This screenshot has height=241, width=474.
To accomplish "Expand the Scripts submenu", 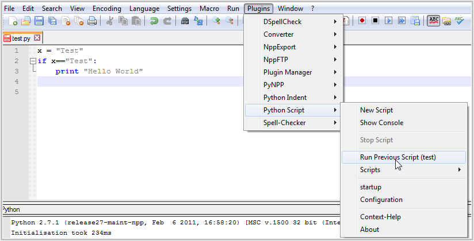I will click(x=404, y=170).
